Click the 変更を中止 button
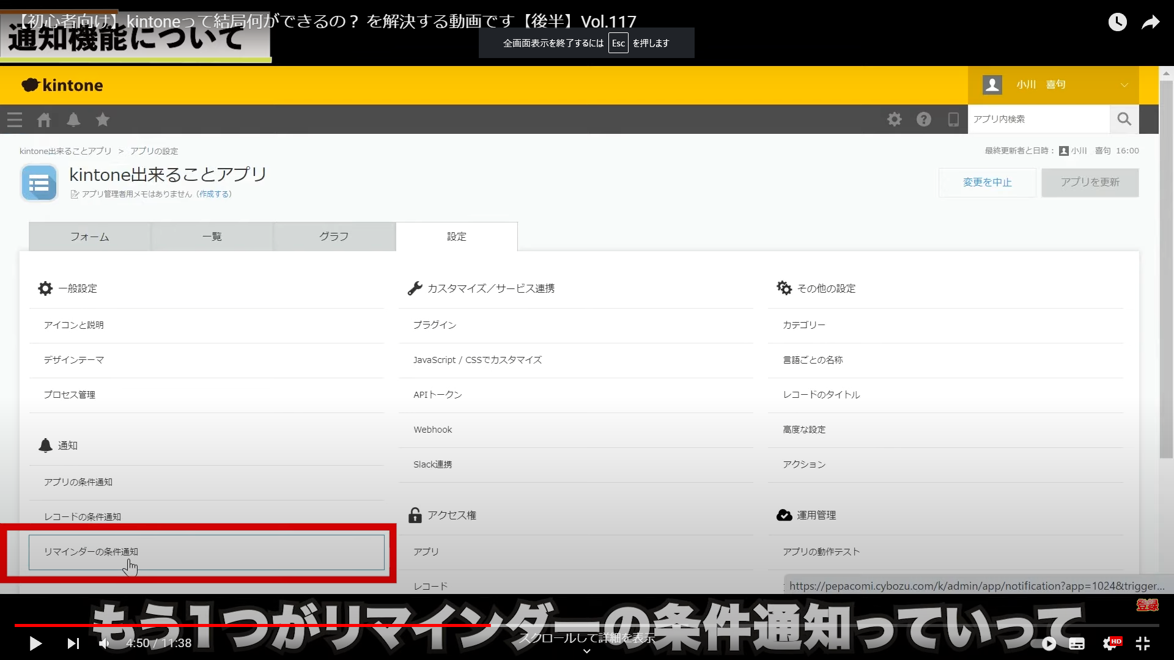Image resolution: width=1174 pixels, height=660 pixels. pos(987,182)
